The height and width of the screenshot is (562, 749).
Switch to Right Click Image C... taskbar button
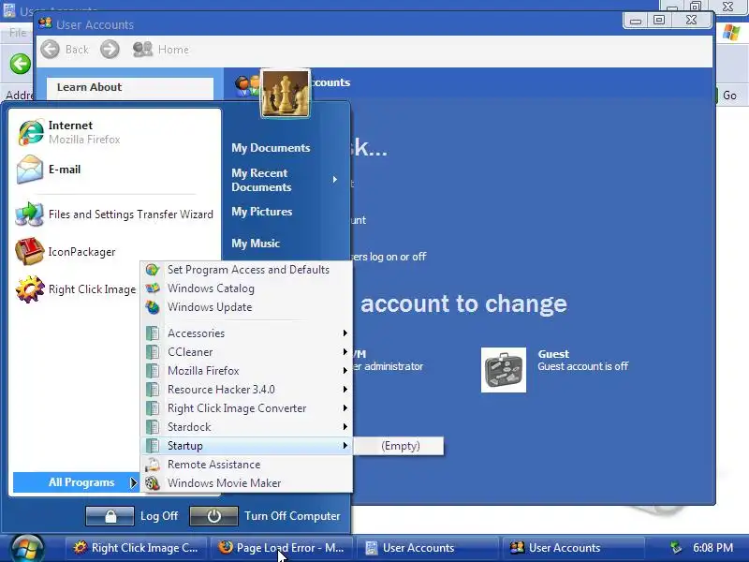click(x=136, y=548)
